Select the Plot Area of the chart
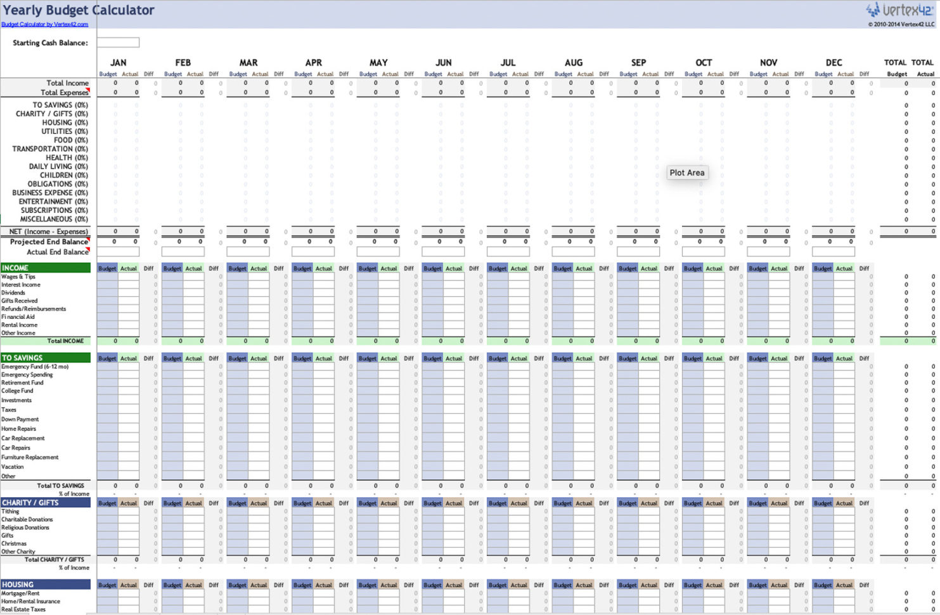The width and height of the screenshot is (940, 615). (x=686, y=172)
